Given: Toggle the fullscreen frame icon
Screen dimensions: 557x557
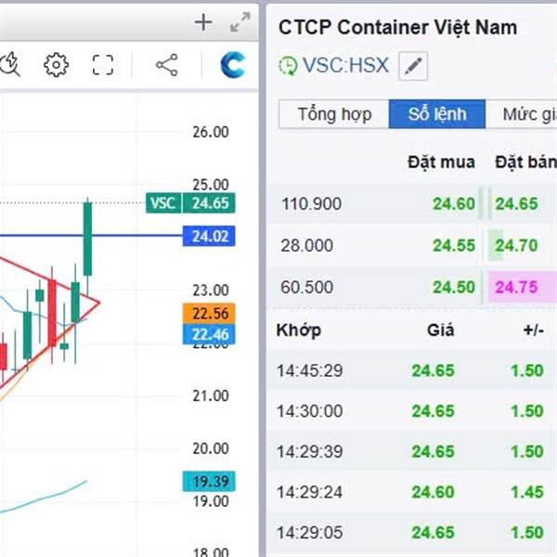Looking at the screenshot, I should click(x=102, y=65).
